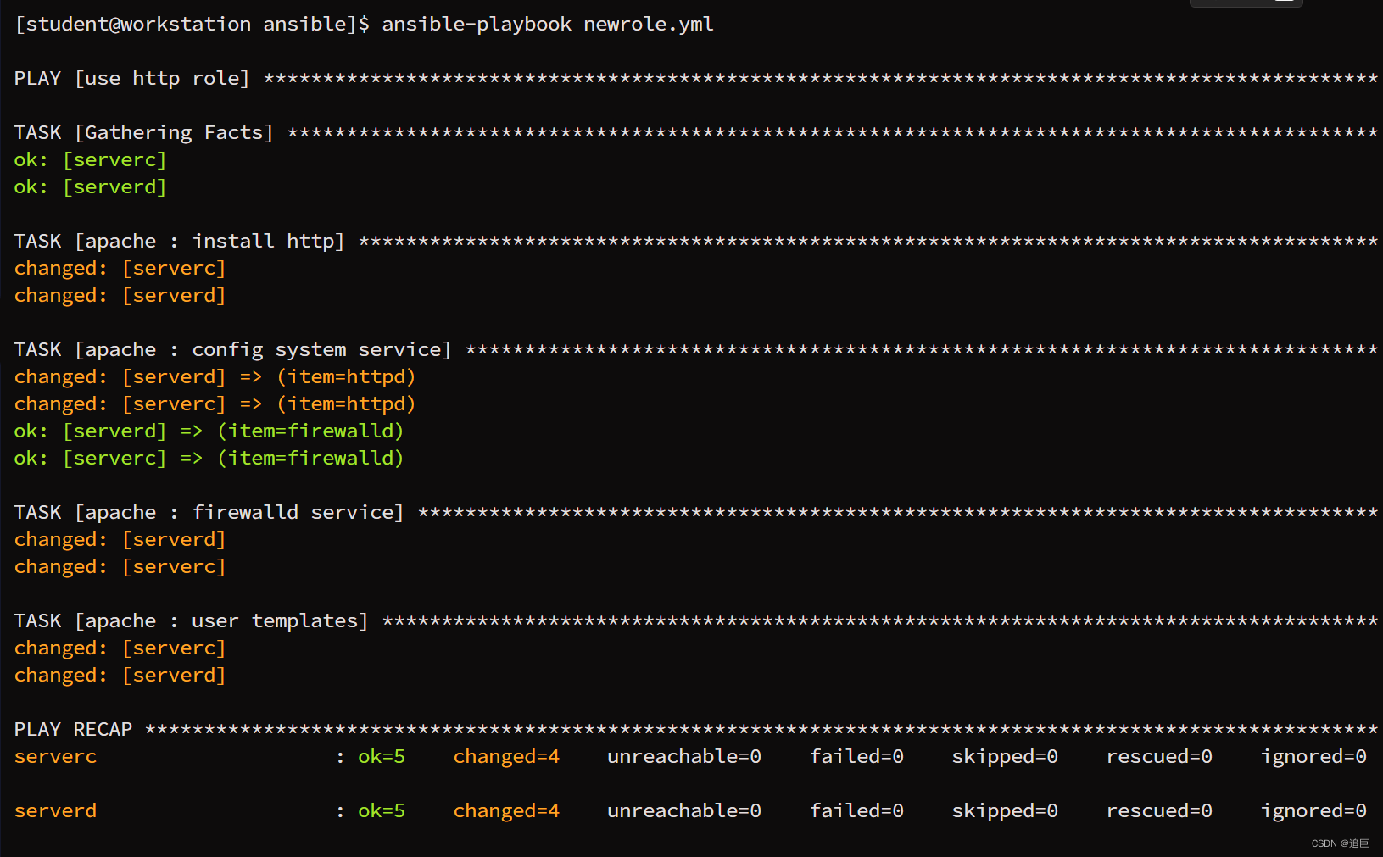Click "changed: [serverc] => (item=httpd)" line
The image size is (1383, 857).
[x=215, y=404]
